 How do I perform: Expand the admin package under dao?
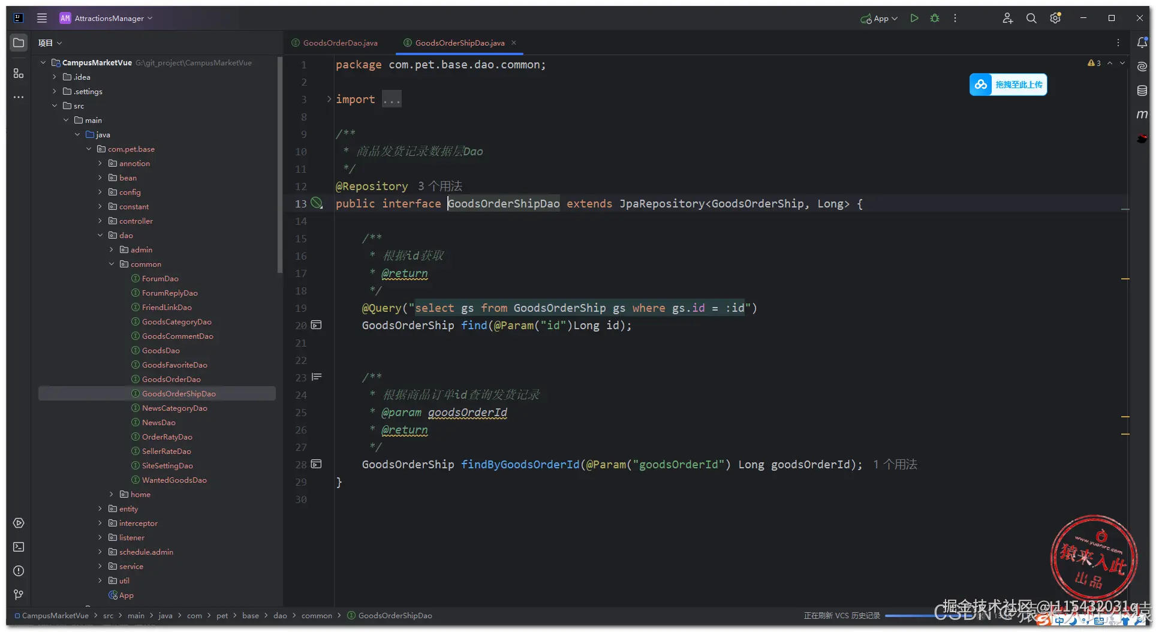[x=112, y=249]
